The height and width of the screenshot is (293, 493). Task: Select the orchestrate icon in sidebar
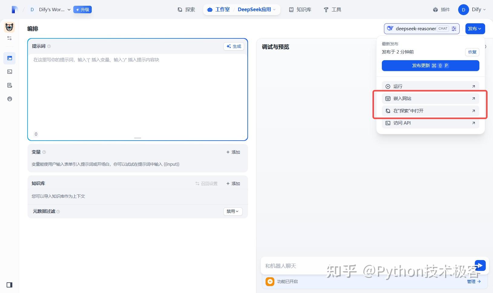[x=10, y=58]
